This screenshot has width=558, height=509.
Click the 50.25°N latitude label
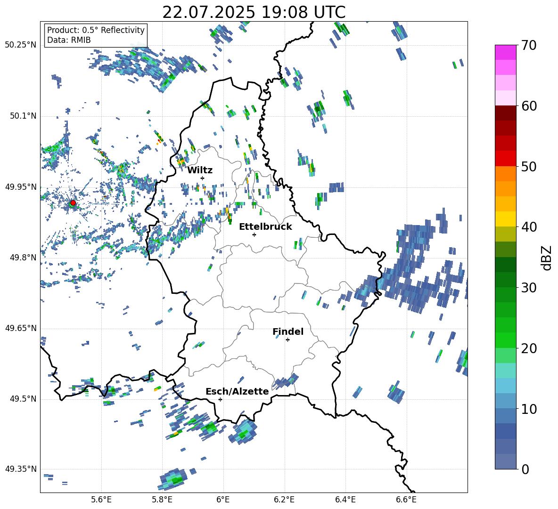tap(21, 45)
